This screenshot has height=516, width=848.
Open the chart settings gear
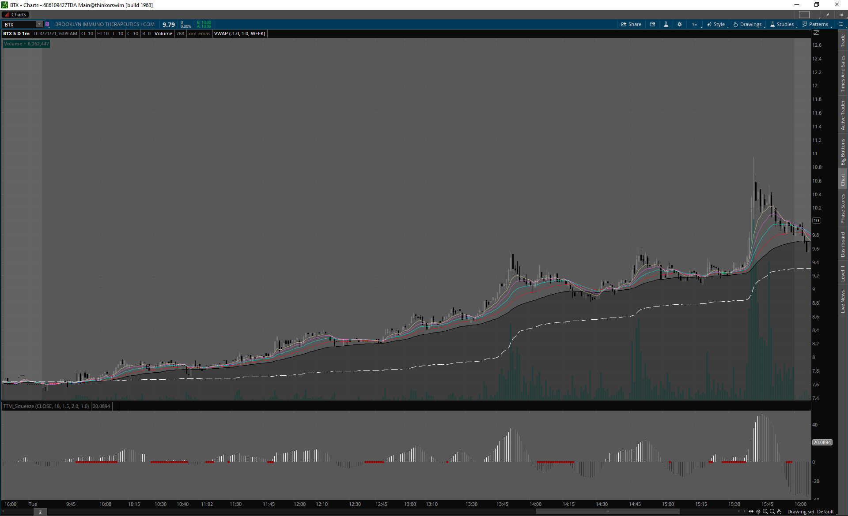coord(680,24)
